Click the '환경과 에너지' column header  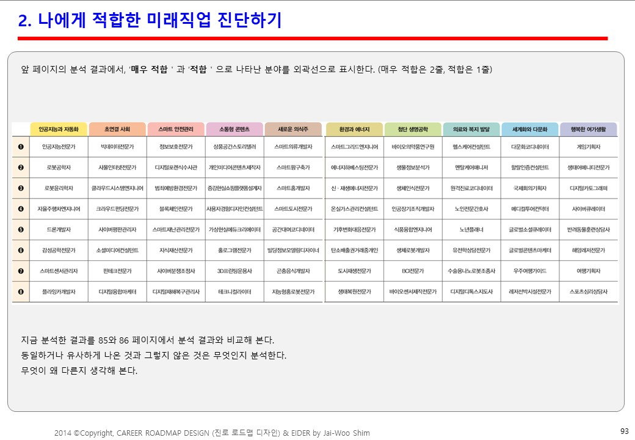tap(354, 129)
